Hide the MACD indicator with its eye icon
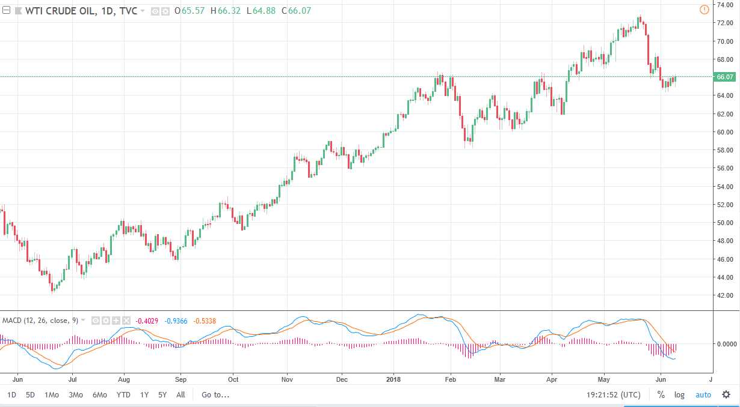The width and height of the screenshot is (740, 407). pyautogui.click(x=95, y=321)
